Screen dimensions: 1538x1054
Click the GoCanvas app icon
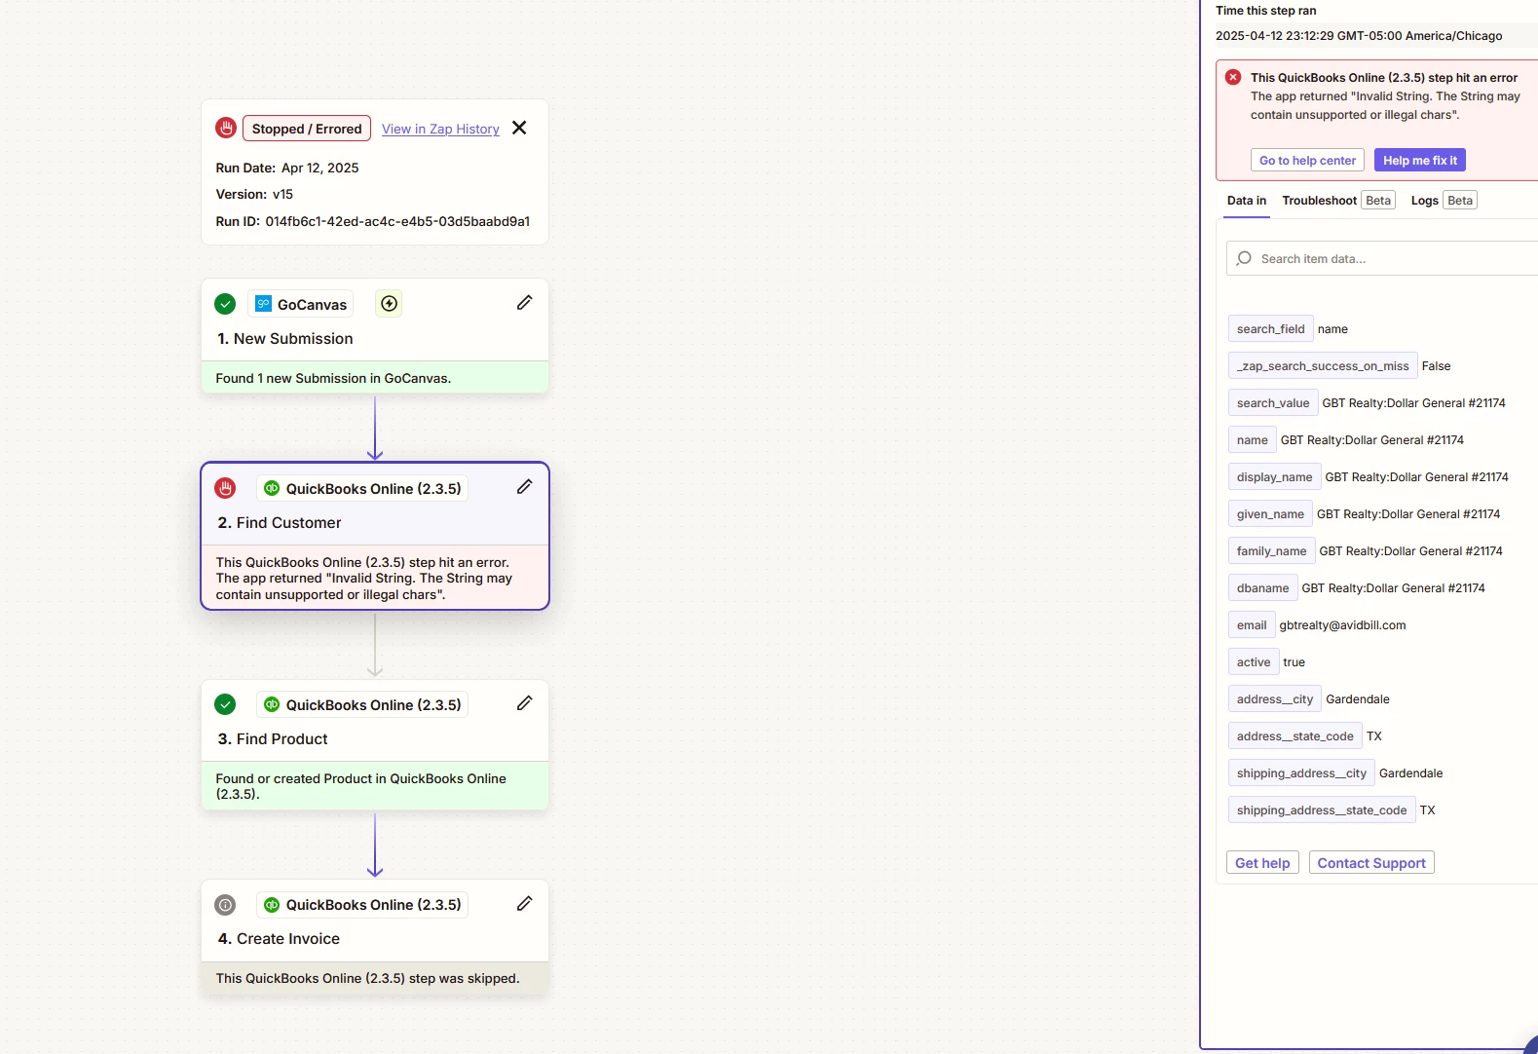coord(263,304)
